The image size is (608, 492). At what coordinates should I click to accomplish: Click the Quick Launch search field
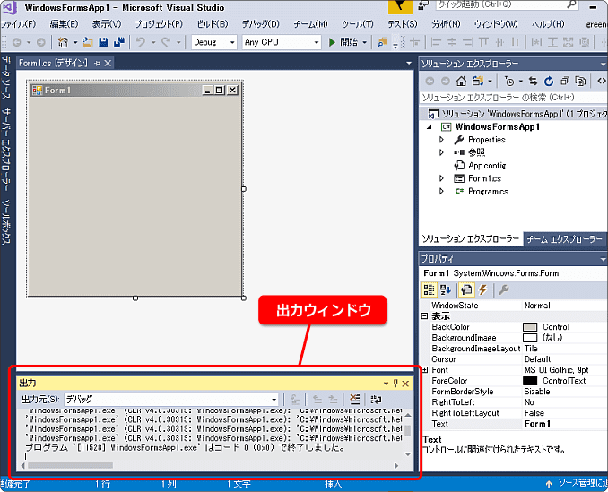point(507,4)
